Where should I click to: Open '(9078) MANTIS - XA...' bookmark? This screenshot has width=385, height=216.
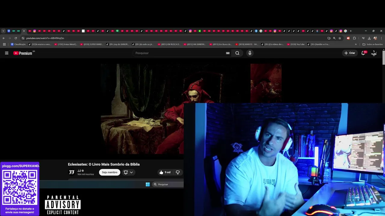click(x=247, y=44)
